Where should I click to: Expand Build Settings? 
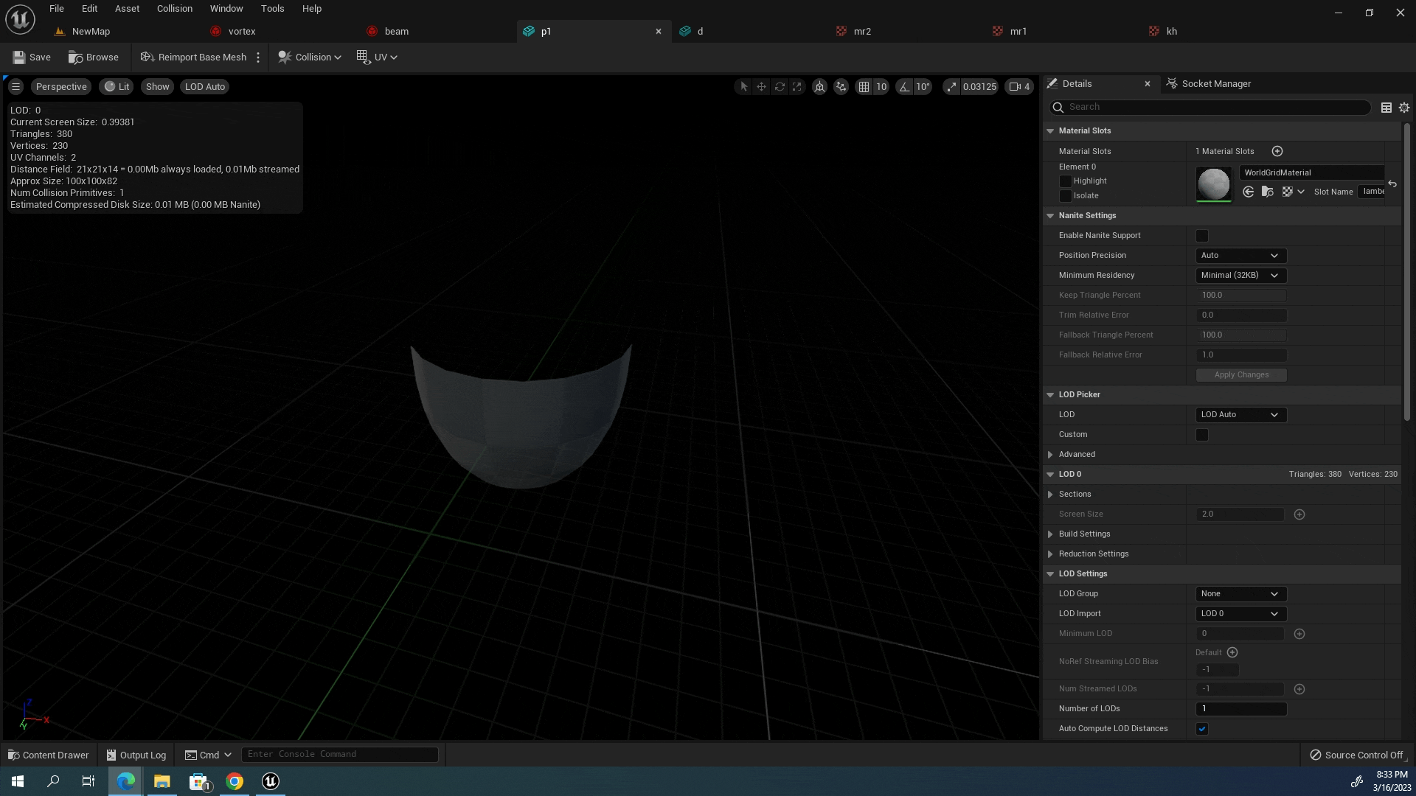1050,534
